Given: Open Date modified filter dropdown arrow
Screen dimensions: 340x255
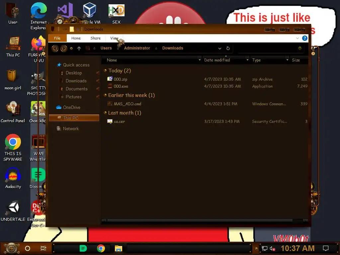Looking at the screenshot, I should pos(247,60).
